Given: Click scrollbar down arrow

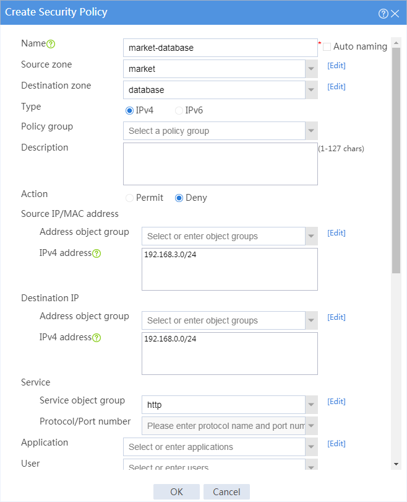Looking at the screenshot, I should click(x=396, y=464).
